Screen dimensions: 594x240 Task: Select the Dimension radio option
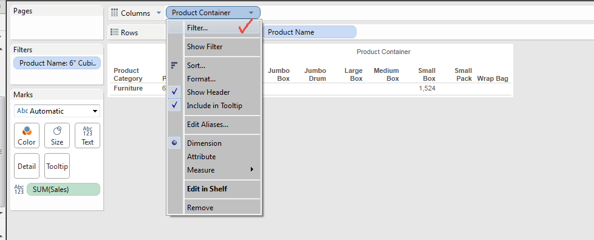(x=214, y=143)
